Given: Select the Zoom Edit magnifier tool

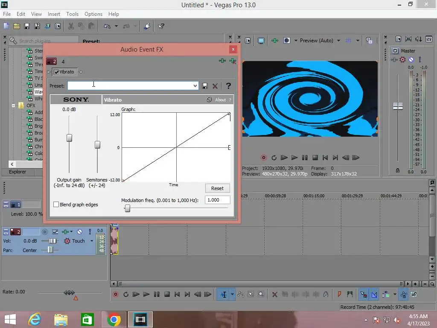Looking at the screenshot, I should click(261, 295).
